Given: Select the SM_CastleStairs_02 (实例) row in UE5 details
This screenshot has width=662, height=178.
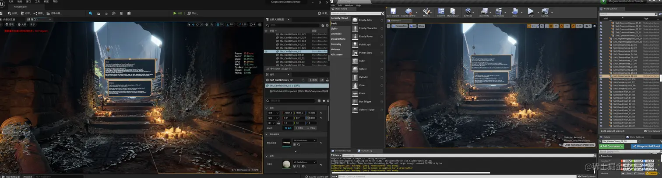Looking at the screenshot, I should point(297,86).
